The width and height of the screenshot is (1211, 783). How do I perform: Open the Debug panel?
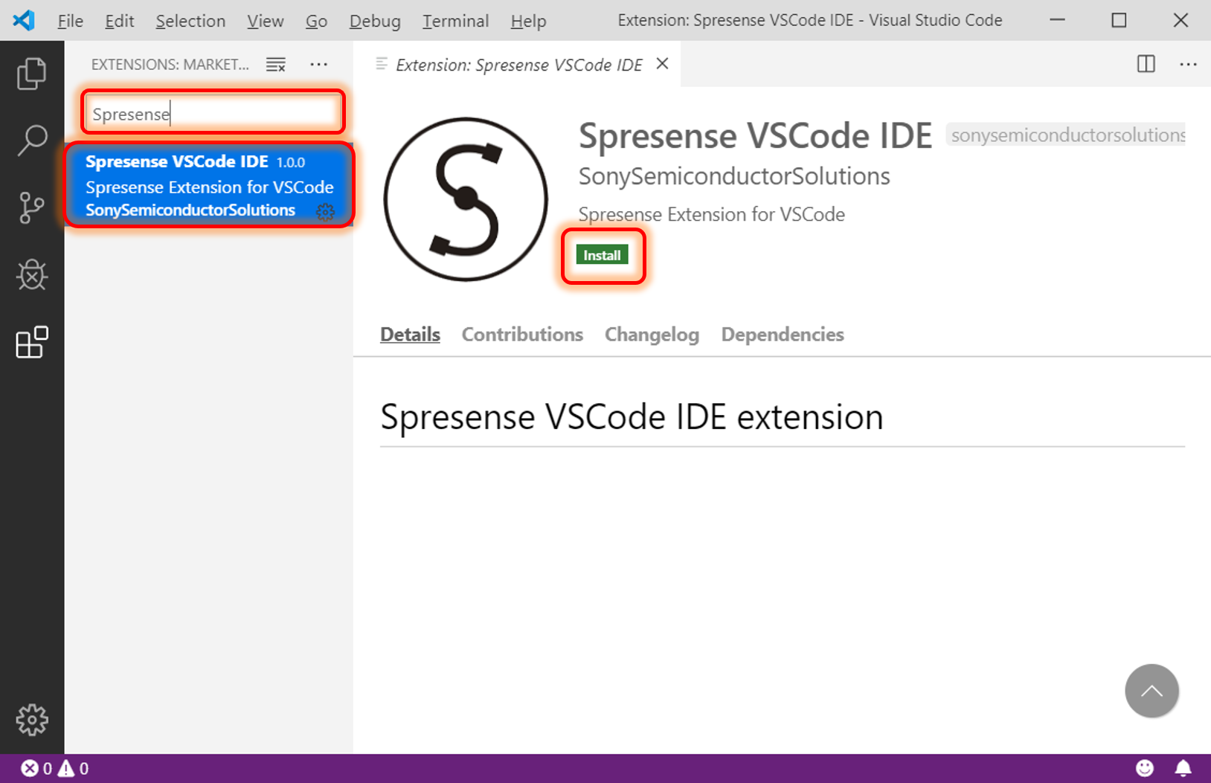pyautogui.click(x=32, y=274)
